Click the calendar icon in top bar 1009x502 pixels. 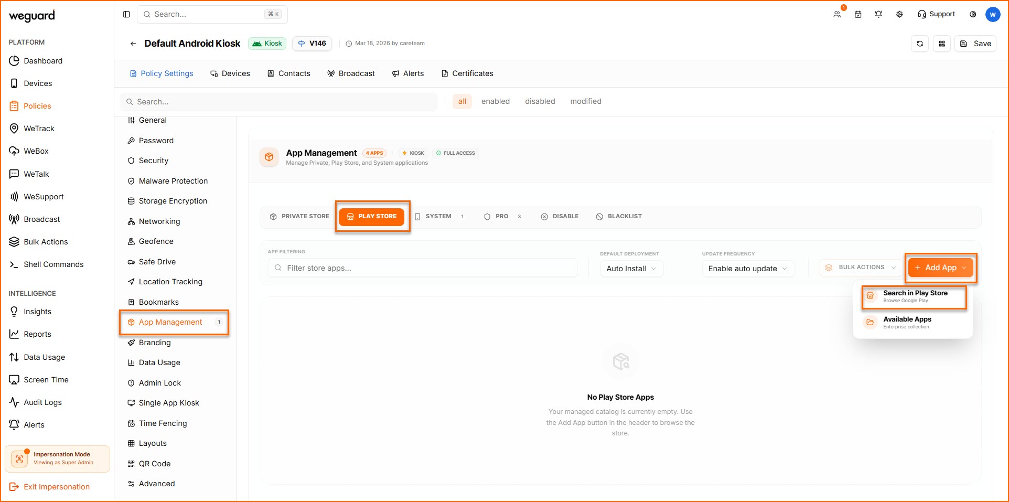(858, 14)
